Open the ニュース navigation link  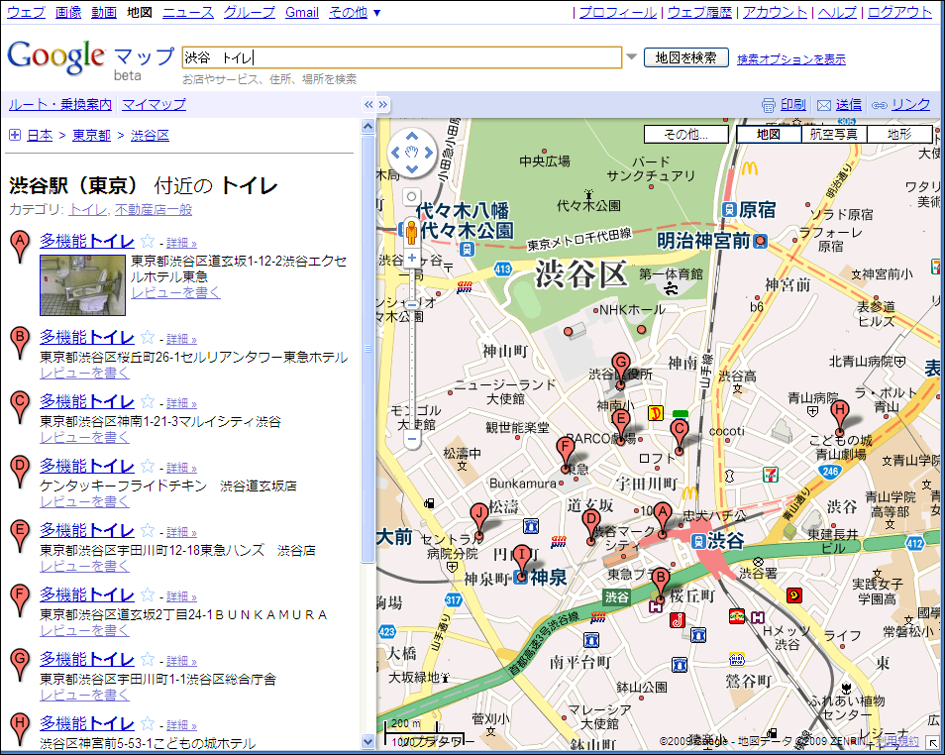(188, 12)
